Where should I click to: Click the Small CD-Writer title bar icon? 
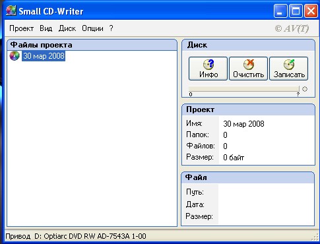click(11, 11)
